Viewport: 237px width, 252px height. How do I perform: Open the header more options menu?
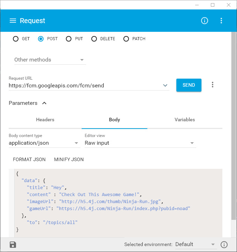[221, 21]
